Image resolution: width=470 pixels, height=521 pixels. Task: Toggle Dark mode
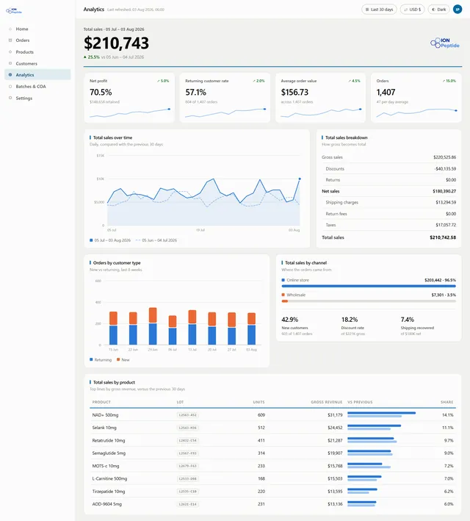tap(438, 10)
